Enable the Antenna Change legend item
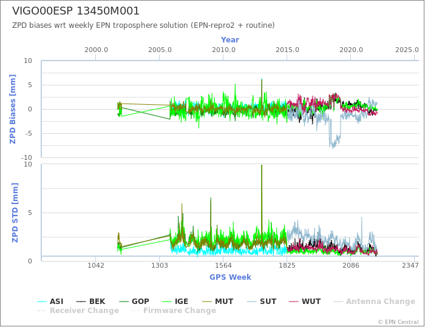This screenshot has width=425, height=327. pyautogui.click(x=375, y=302)
